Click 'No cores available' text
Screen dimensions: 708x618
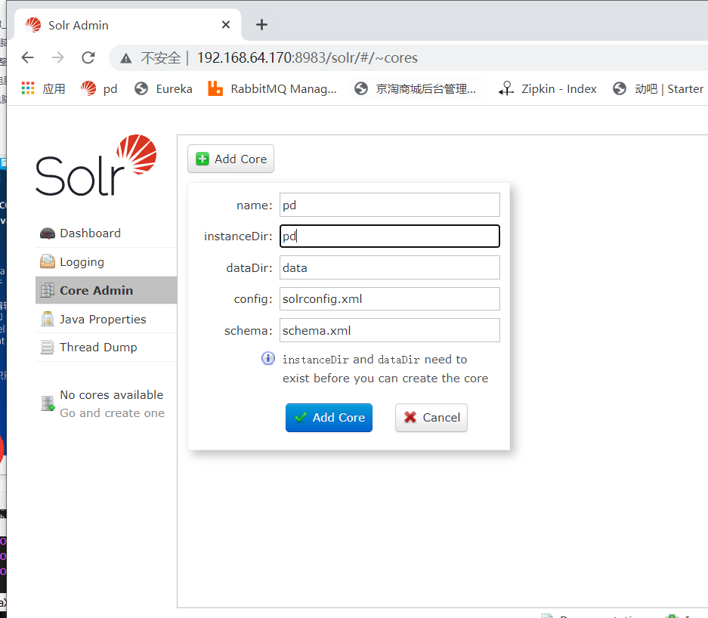[112, 395]
